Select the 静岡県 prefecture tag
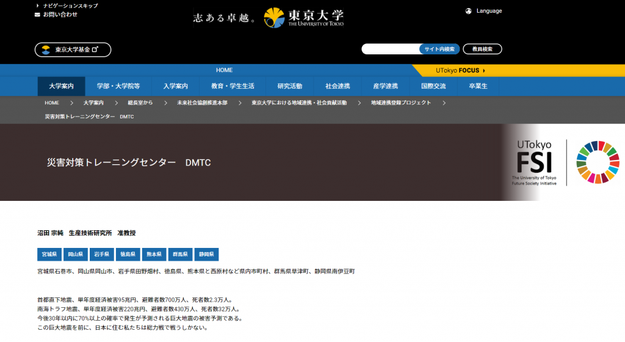625x342 pixels. (206, 254)
